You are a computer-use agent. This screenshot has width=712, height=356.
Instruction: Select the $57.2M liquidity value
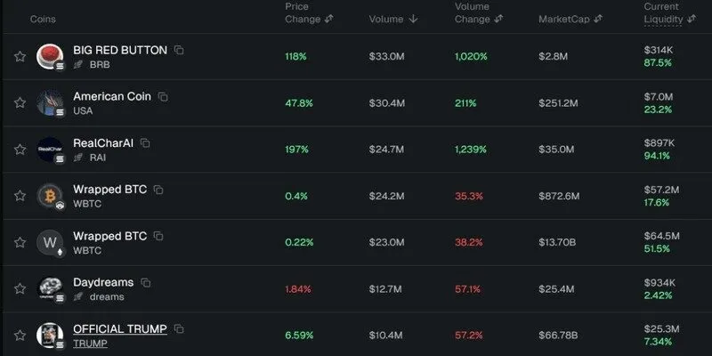click(x=661, y=190)
